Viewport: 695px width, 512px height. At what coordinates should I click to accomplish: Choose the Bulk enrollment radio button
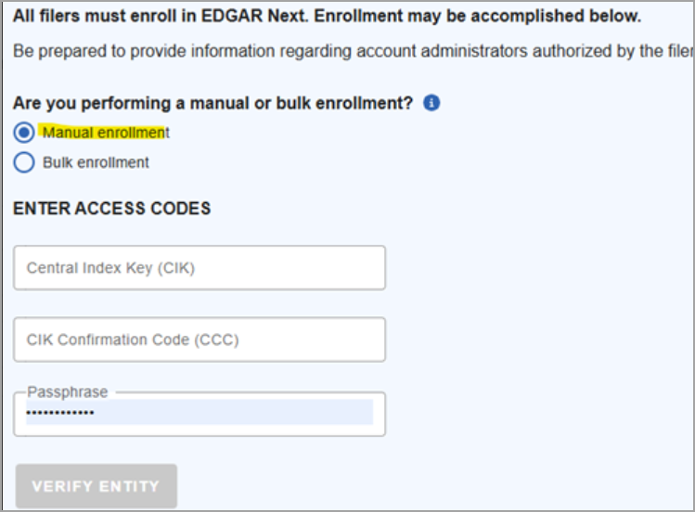coord(24,162)
